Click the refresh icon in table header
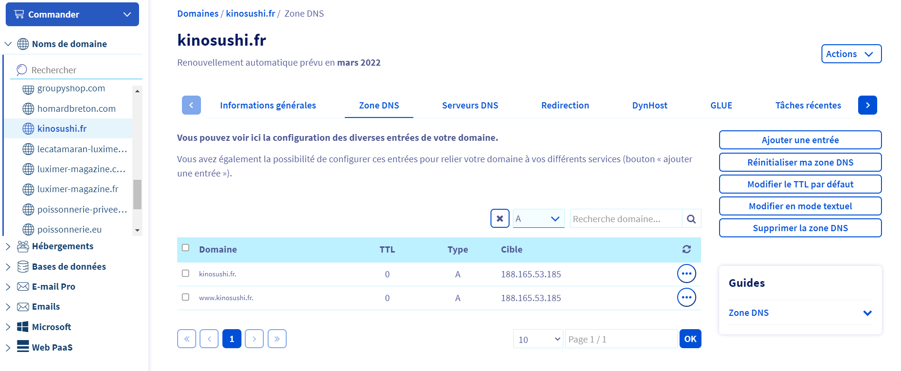This screenshot has width=901, height=371. click(686, 249)
